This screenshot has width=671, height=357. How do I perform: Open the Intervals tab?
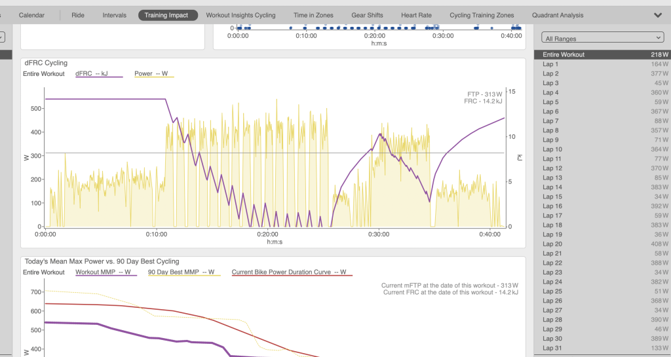coord(114,15)
